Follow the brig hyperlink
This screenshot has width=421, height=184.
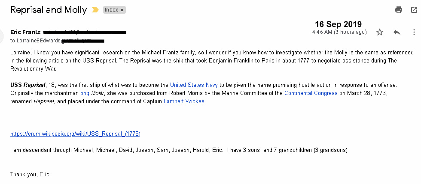[84, 93]
